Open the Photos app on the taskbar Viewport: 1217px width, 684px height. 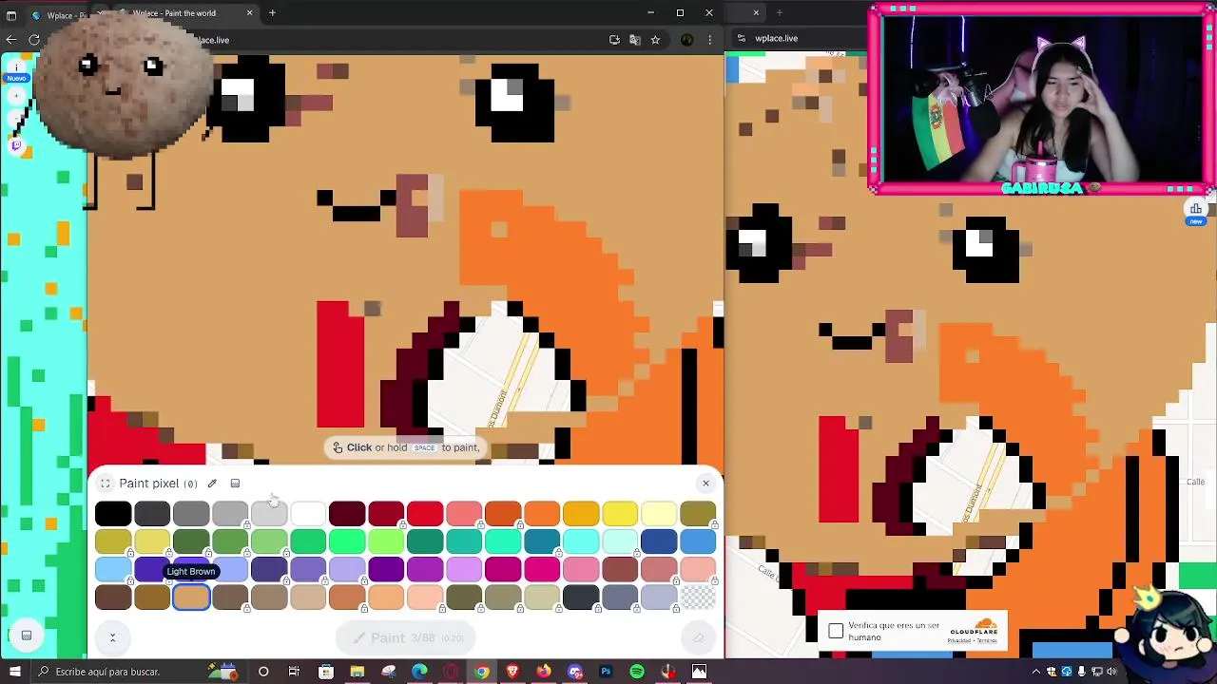[x=699, y=672]
